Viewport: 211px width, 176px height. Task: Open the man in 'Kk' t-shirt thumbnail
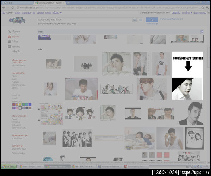coord(161,64)
